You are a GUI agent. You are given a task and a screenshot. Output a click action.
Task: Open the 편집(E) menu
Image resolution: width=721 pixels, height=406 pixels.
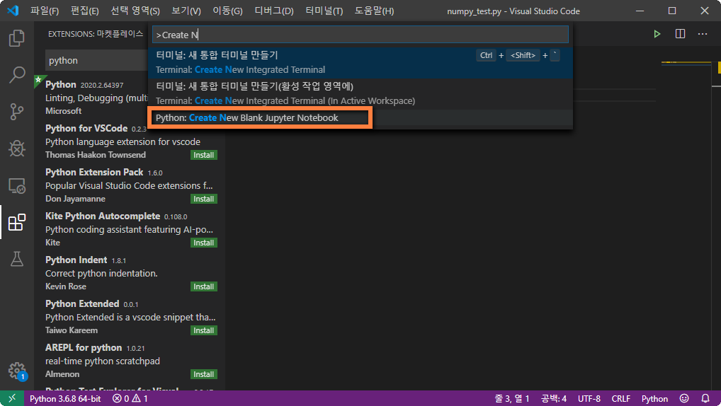[x=84, y=11]
